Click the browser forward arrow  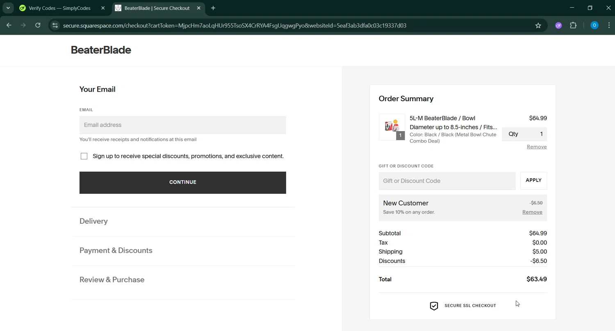pyautogui.click(x=23, y=25)
